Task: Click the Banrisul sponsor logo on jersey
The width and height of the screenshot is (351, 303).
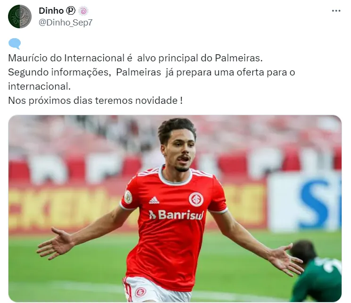Action: (176, 215)
